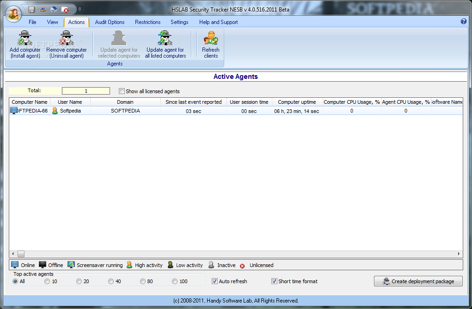This screenshot has width=472, height=309.
Task: Open the File menu tab
Action: pos(32,22)
